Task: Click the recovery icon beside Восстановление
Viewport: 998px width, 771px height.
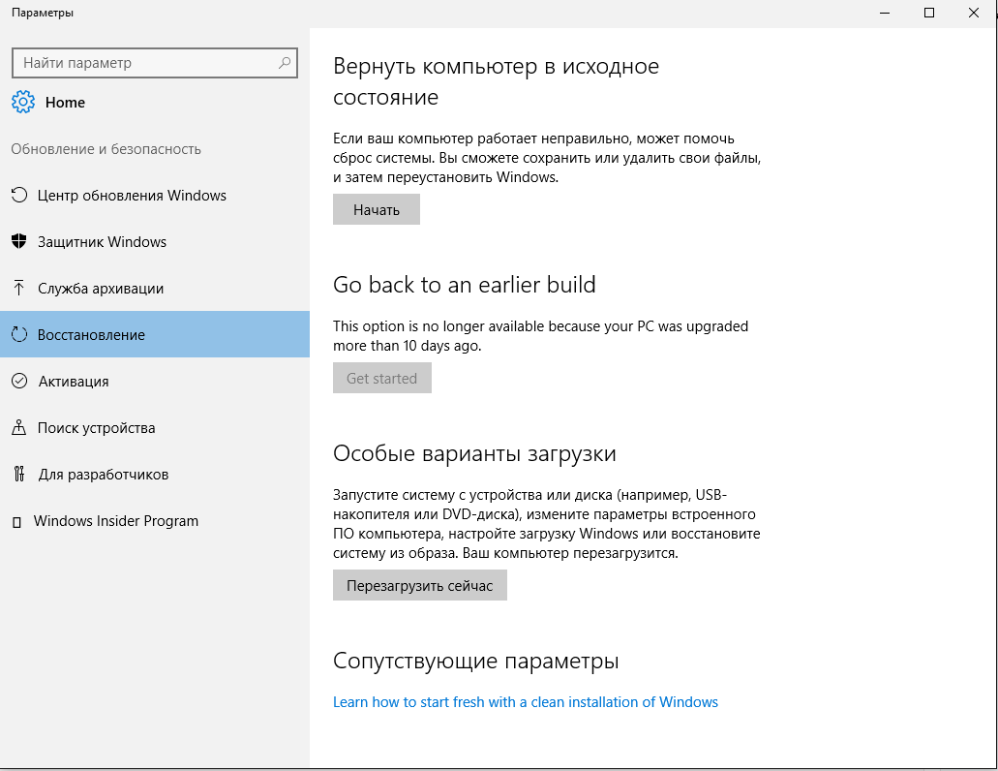Action: pyautogui.click(x=19, y=334)
